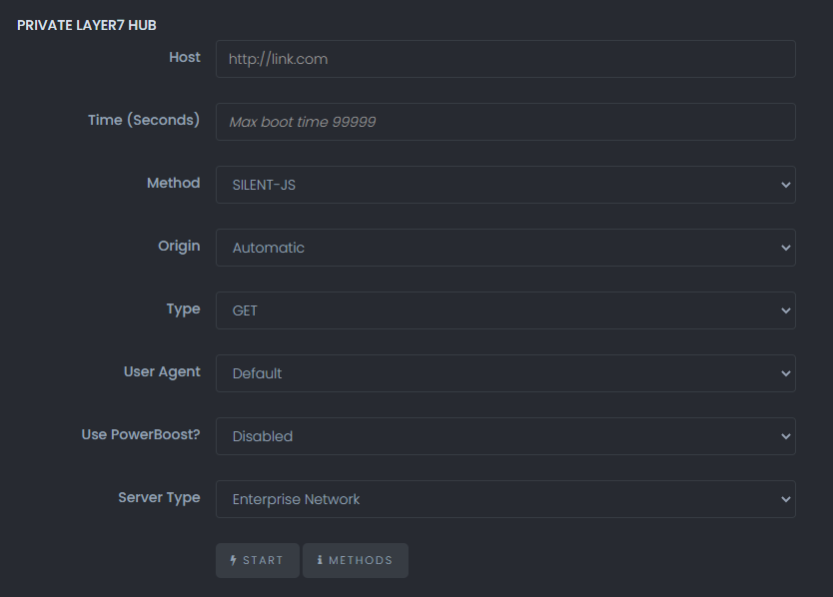This screenshot has height=597, width=833.
Task: Open the PowerBoost select showing Disabled
Action: click(505, 436)
